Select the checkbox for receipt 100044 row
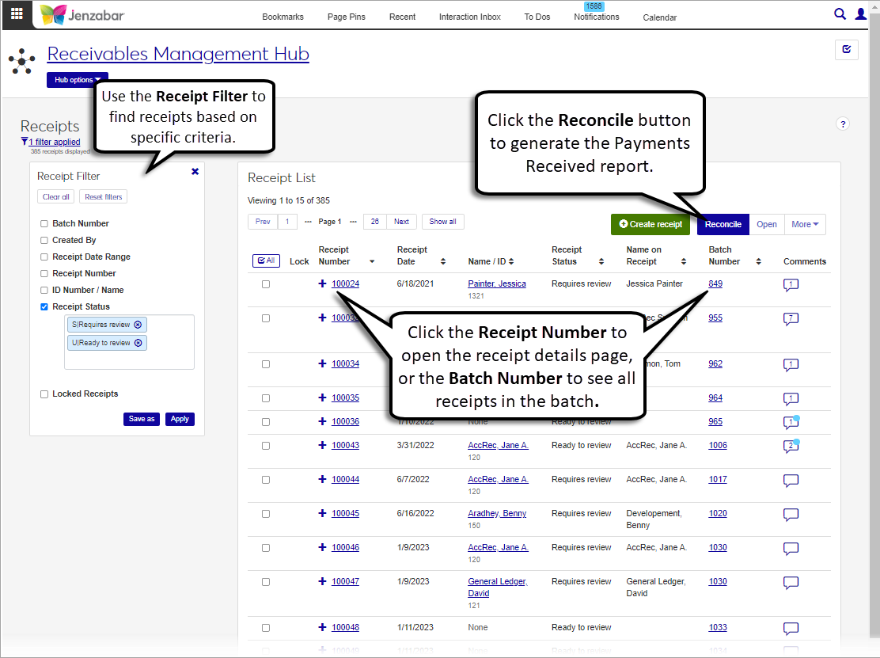880x658 pixels. (x=266, y=480)
